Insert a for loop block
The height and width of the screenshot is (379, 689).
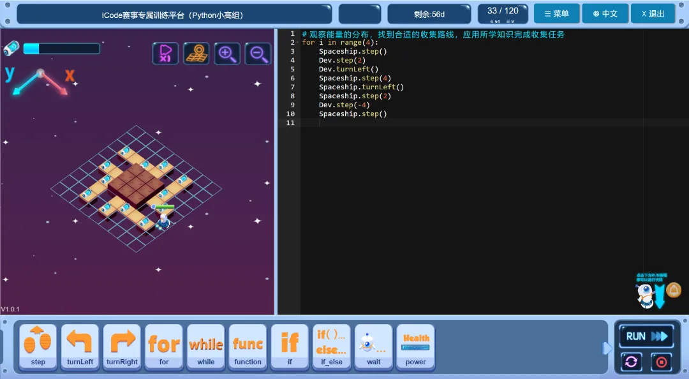164,347
